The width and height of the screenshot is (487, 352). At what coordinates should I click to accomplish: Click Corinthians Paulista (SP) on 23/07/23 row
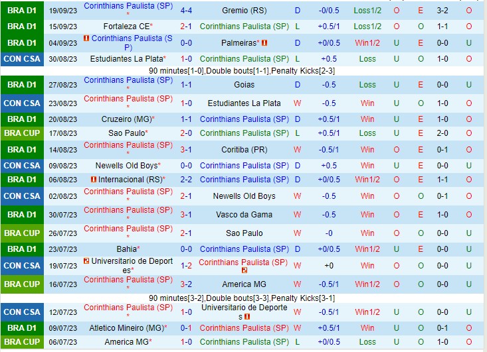[244, 249]
